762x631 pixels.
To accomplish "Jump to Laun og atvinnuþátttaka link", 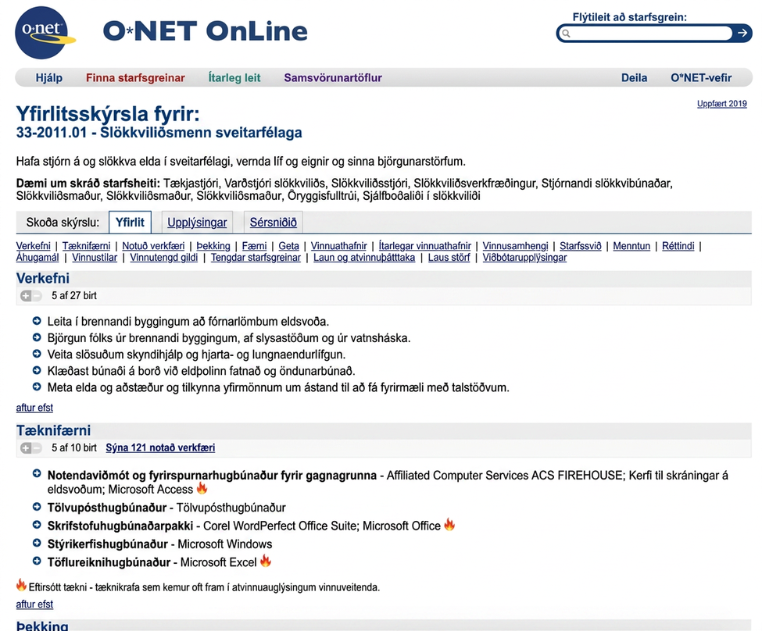I will pyautogui.click(x=364, y=258).
